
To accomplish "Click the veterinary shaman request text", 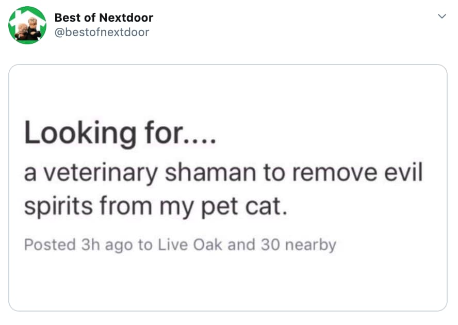I will [x=222, y=188].
